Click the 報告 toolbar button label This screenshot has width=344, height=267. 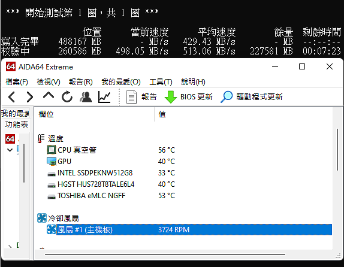[149, 96]
